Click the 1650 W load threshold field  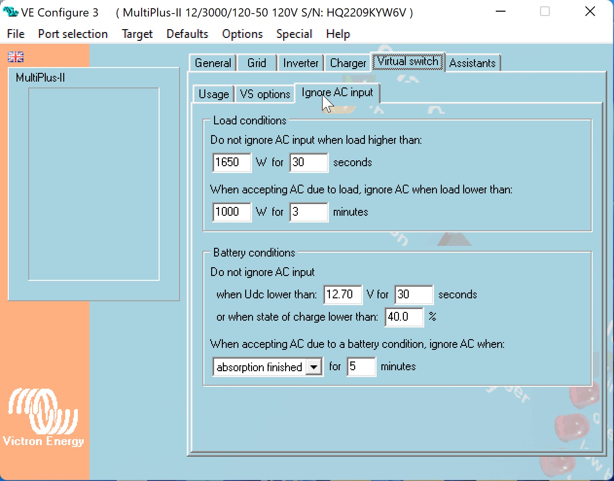point(232,162)
